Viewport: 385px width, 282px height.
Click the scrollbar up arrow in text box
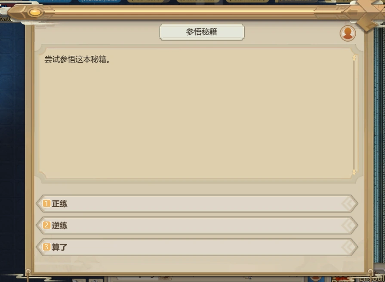pyautogui.click(x=354, y=58)
